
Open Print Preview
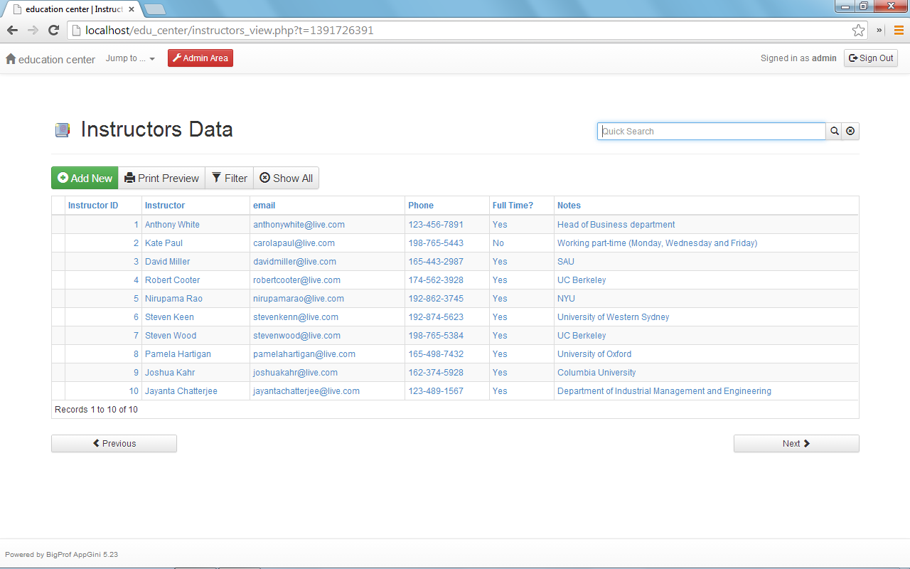click(x=161, y=179)
